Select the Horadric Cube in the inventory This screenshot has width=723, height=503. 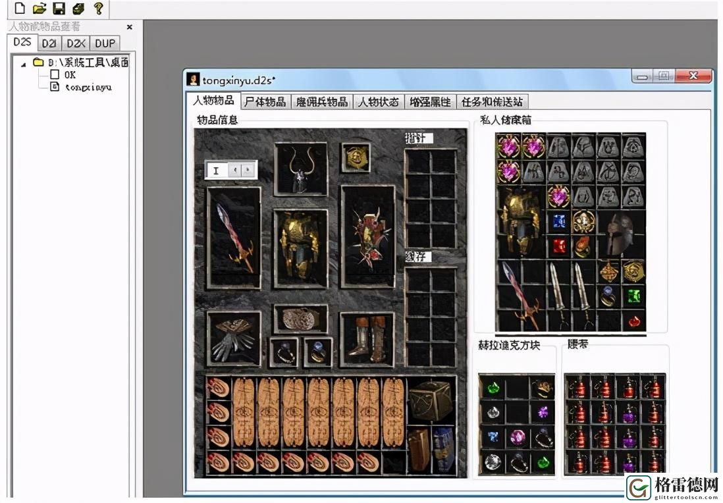pos(431,401)
